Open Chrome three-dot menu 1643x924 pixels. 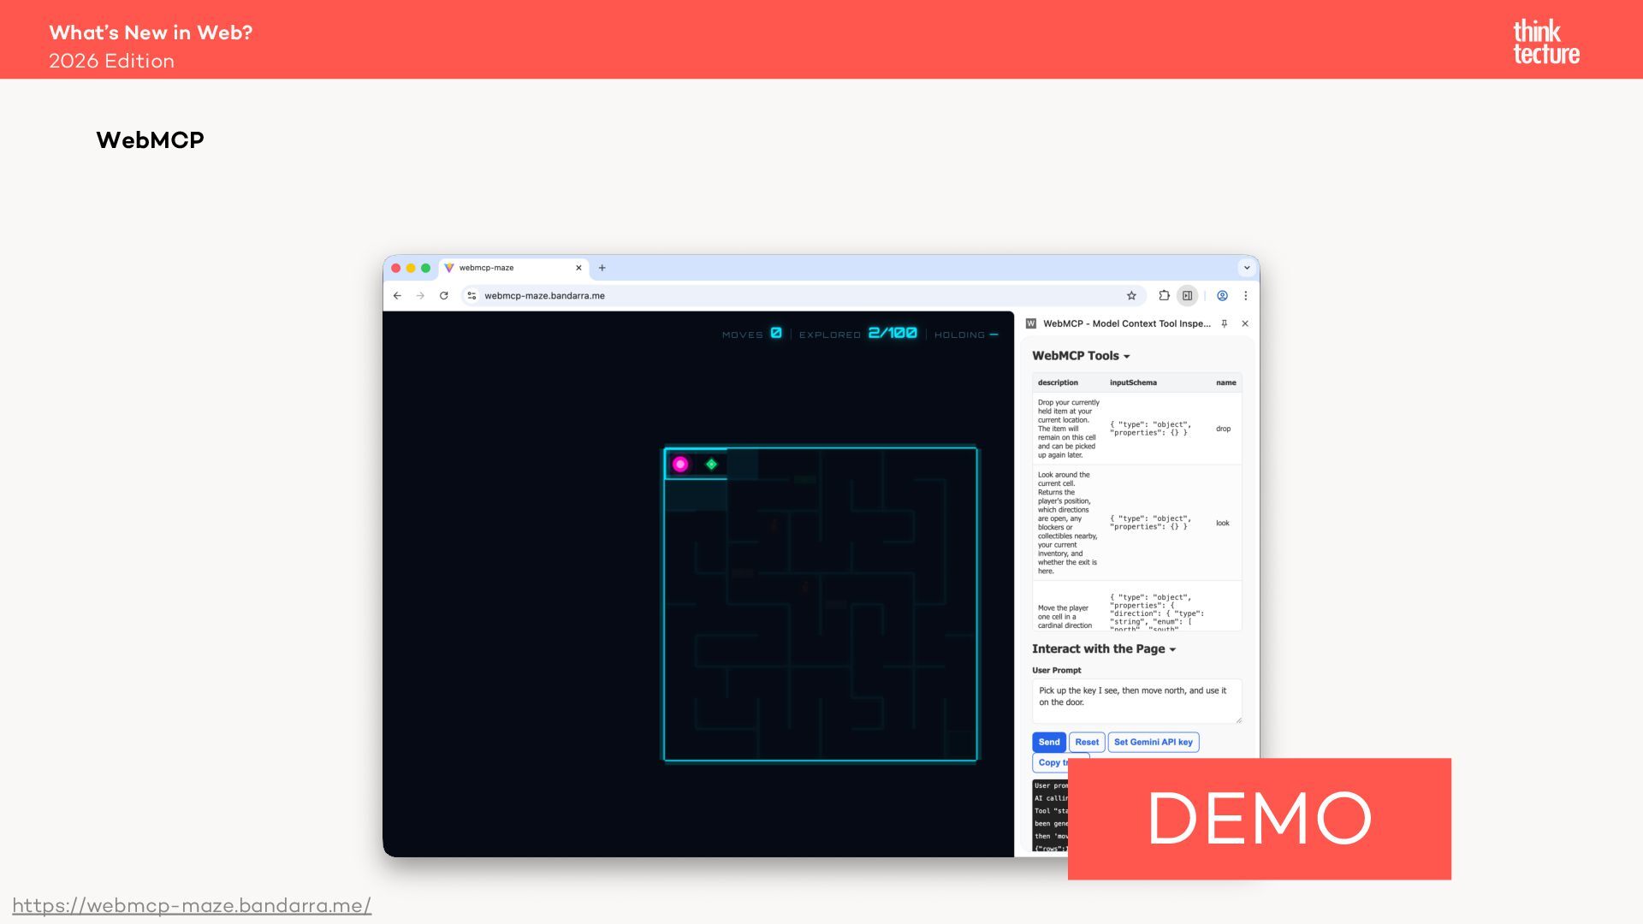1246,296
